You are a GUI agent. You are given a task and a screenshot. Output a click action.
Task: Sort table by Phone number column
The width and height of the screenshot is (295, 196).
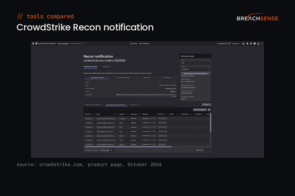pyautogui.click(x=166, y=114)
